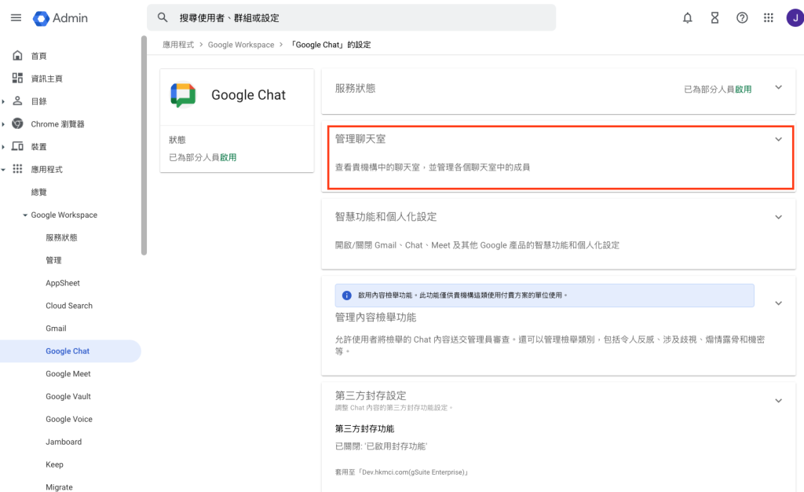Click the Google Workspace breadcrumb link
804x492 pixels.
point(241,45)
